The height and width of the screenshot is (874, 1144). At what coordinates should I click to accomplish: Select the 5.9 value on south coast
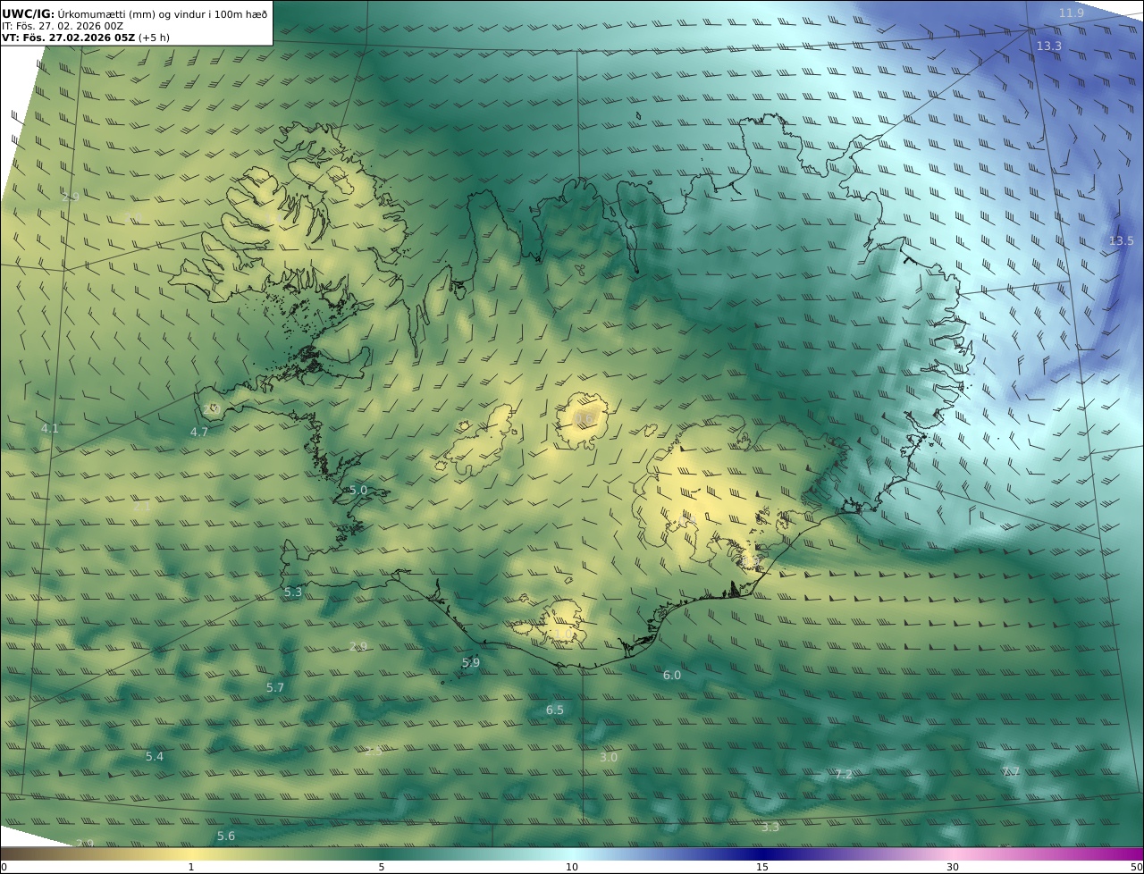click(471, 662)
